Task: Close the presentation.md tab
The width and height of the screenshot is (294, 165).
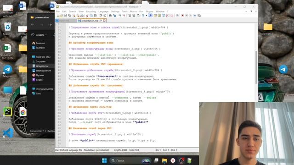Action: click(104, 21)
